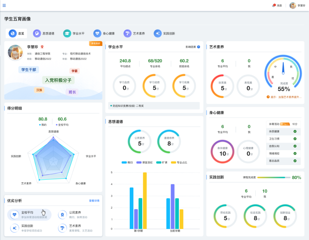The image size is (309, 240).
Task: Click the 学霸 tag
Action: (x=75, y=71)
